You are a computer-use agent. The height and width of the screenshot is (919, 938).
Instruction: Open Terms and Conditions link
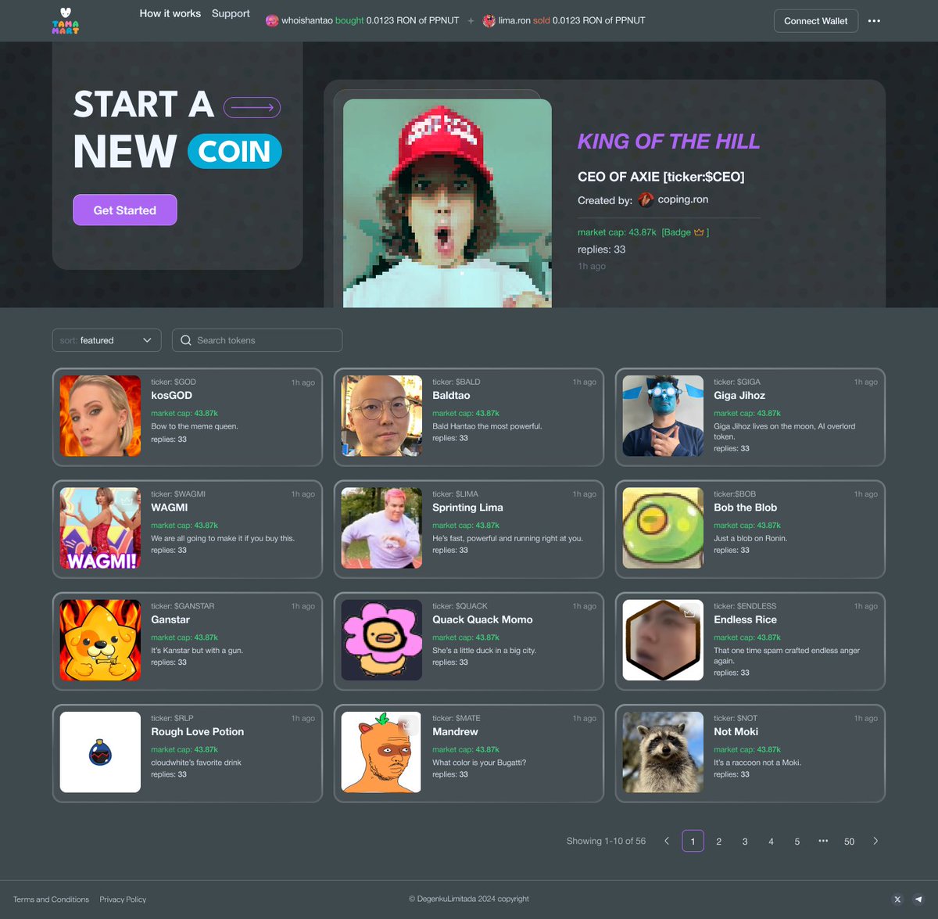point(51,899)
